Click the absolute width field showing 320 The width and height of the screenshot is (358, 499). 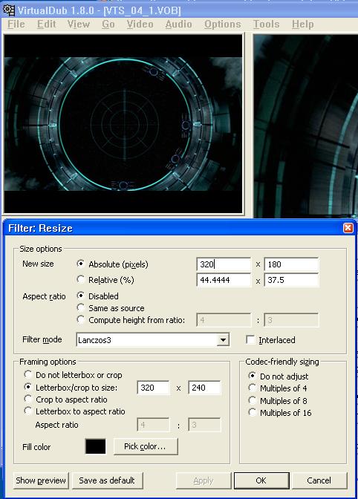tap(224, 264)
